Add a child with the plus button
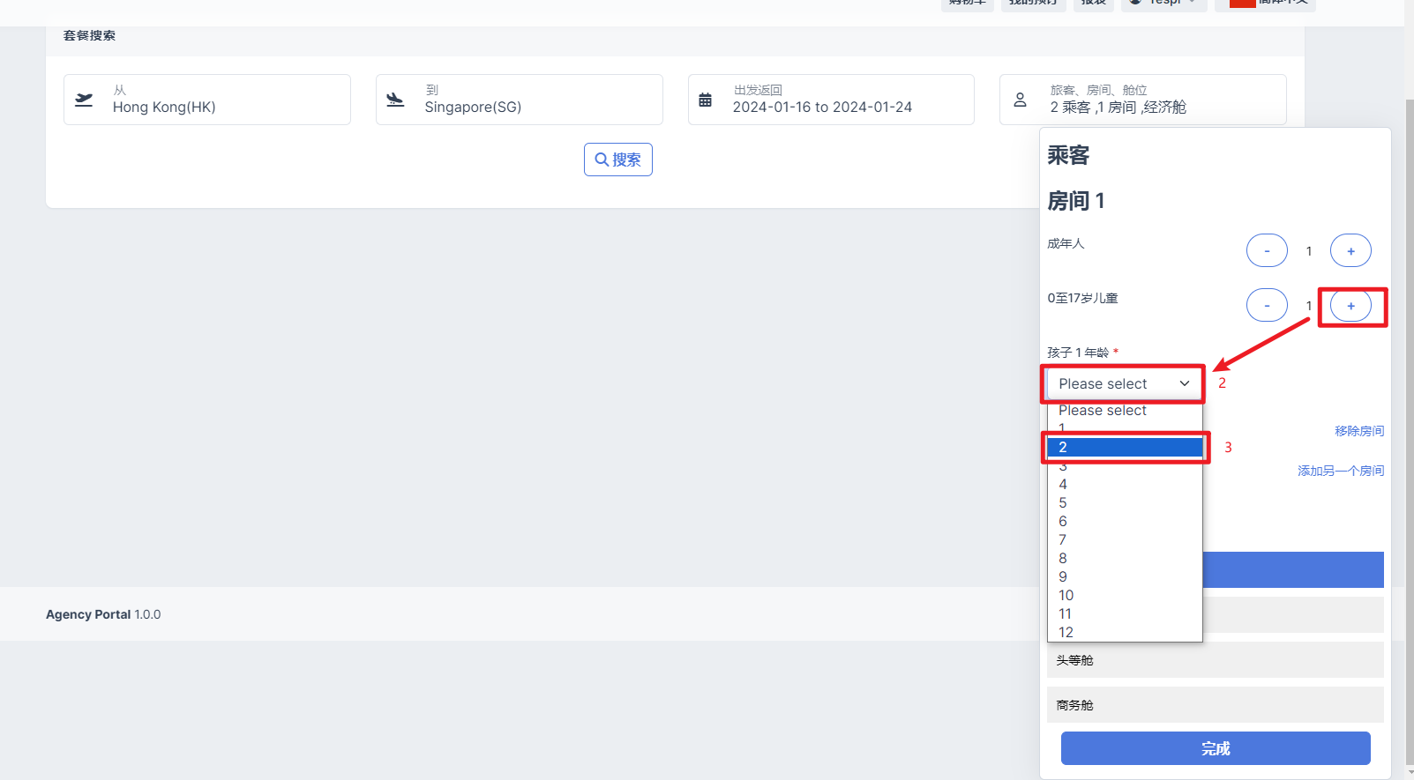 [1350, 306]
